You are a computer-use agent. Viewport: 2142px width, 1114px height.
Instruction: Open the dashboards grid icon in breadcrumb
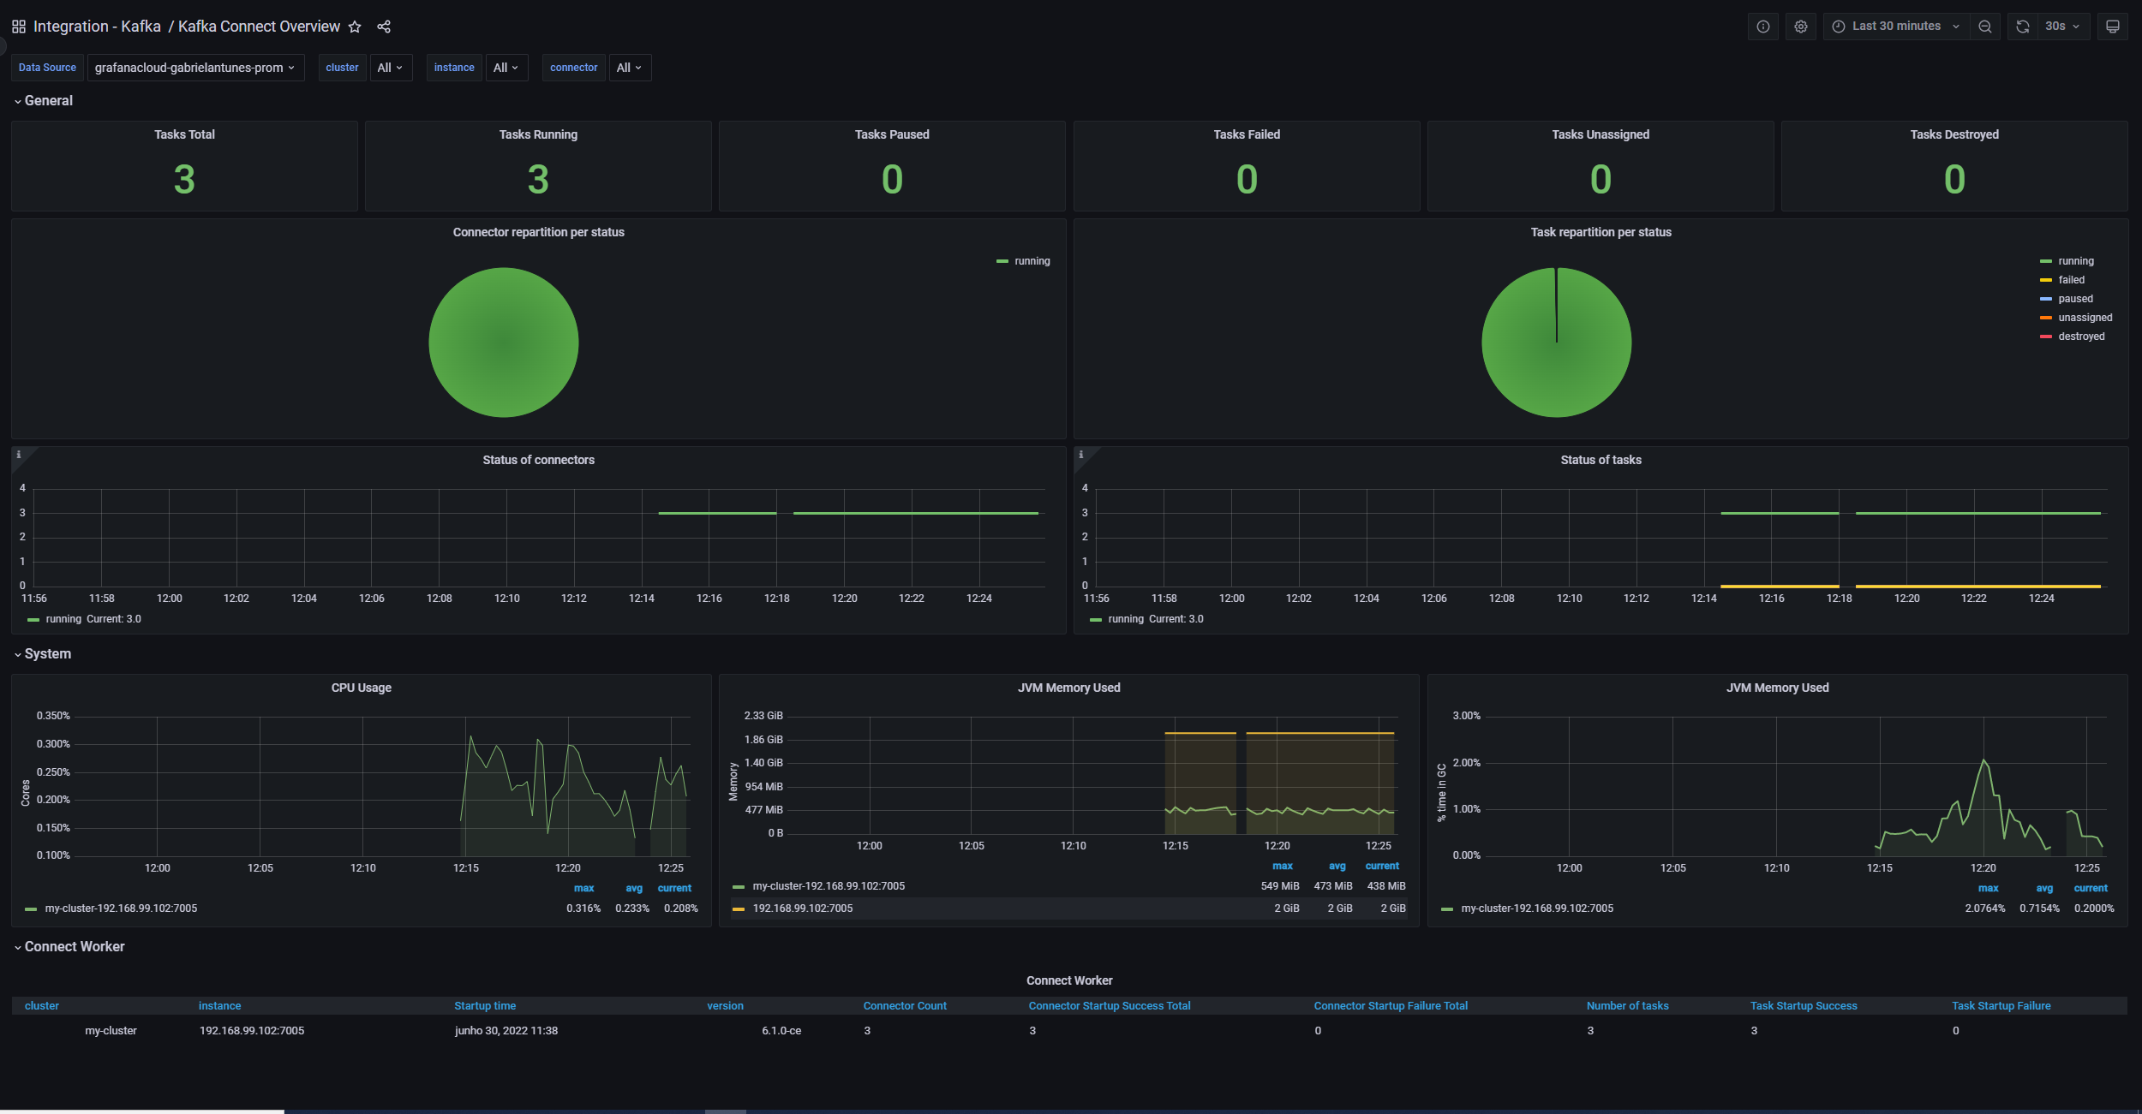point(18,27)
